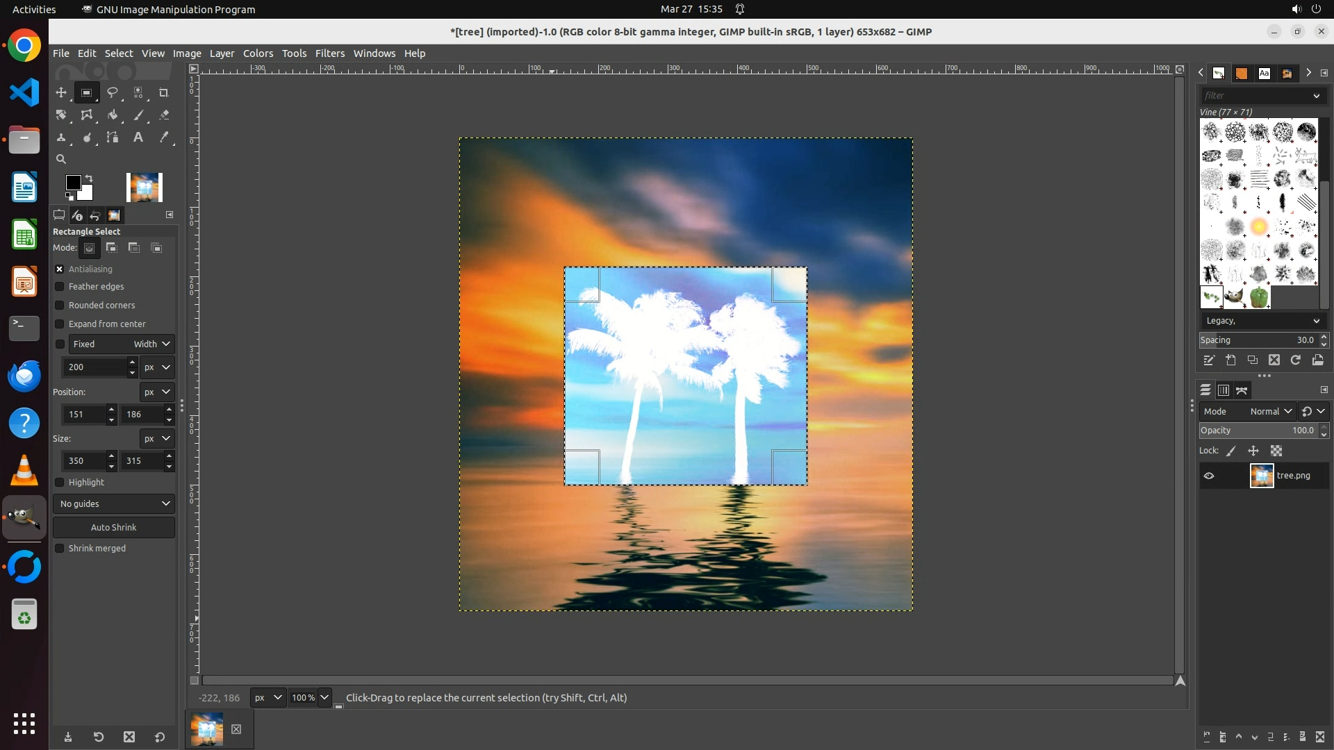Image resolution: width=1334 pixels, height=750 pixels.
Task: Select the Text tool
Action: click(x=138, y=137)
